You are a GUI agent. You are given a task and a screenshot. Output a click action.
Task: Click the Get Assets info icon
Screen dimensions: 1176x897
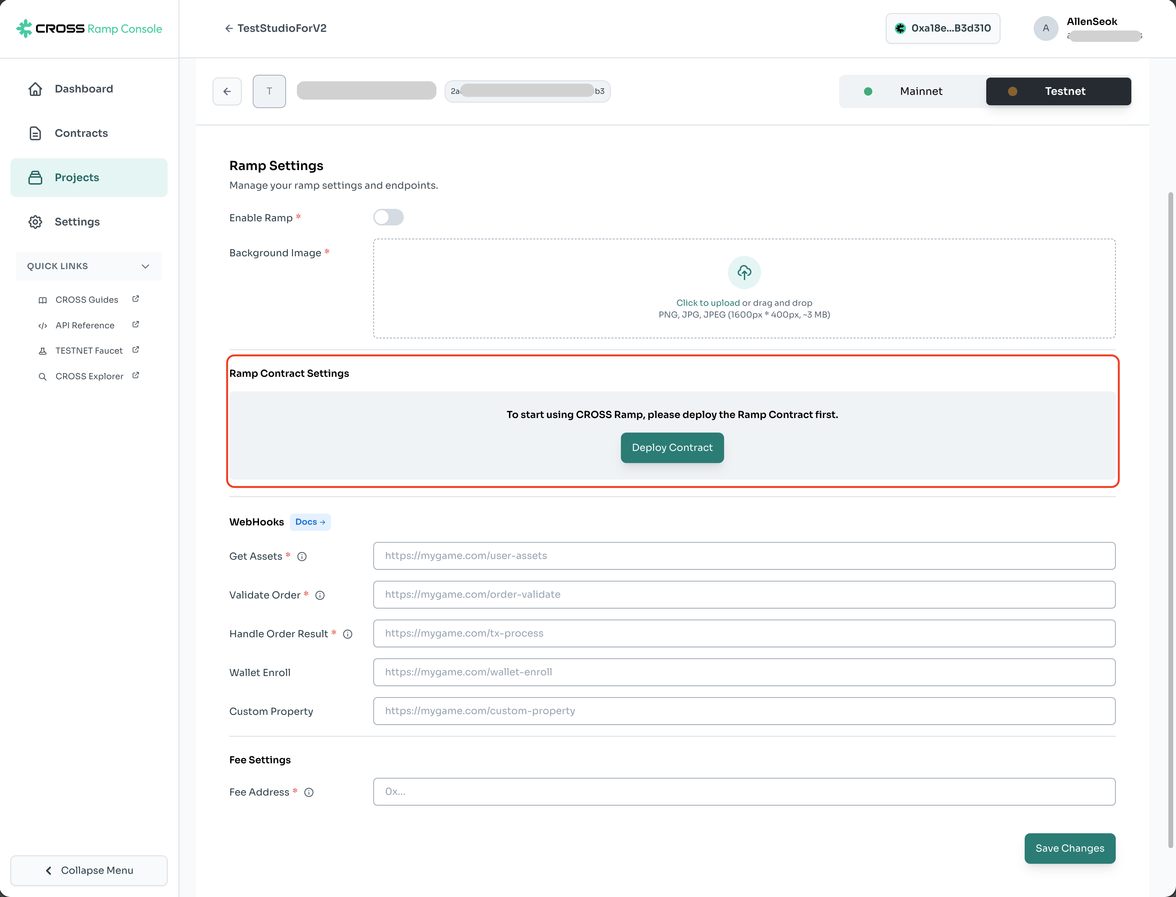click(x=302, y=556)
